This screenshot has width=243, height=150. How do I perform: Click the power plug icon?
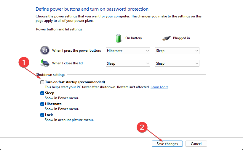166,38
